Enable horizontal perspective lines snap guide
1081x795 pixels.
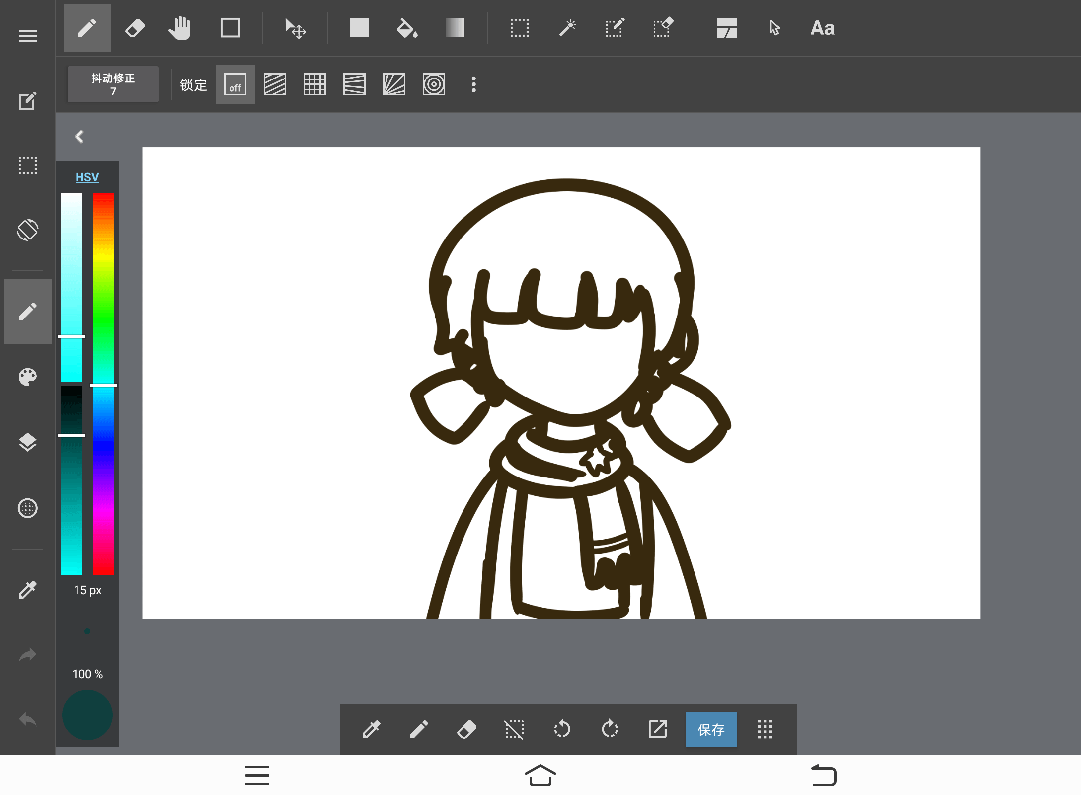[354, 84]
